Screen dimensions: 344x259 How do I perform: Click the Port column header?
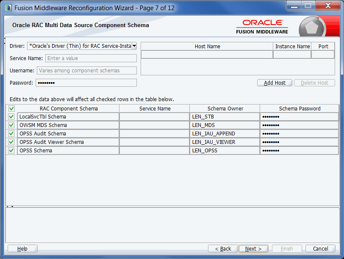tap(323, 47)
